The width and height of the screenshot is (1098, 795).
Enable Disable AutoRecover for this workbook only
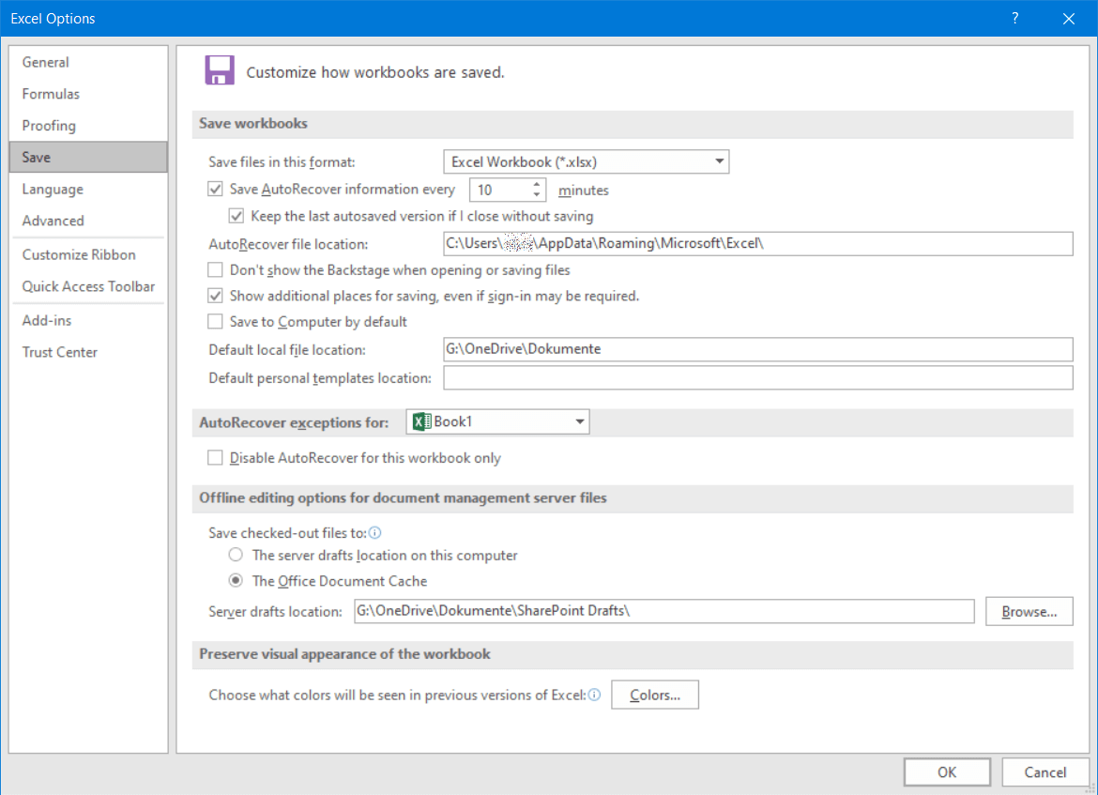[x=216, y=457]
